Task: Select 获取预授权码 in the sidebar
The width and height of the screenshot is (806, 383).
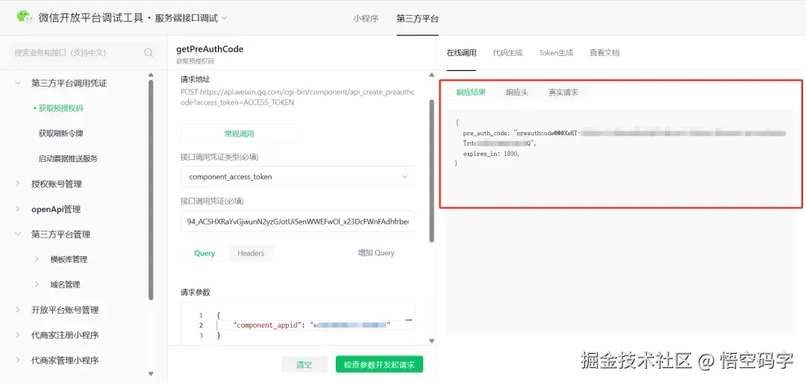Action: click(60, 108)
